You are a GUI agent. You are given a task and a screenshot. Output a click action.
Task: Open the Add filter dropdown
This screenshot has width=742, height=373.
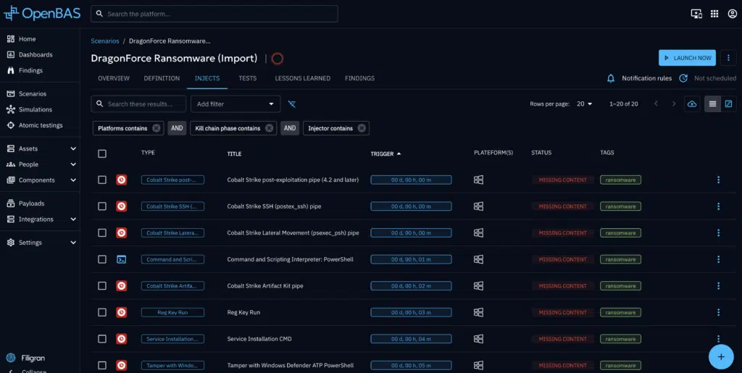tap(235, 104)
